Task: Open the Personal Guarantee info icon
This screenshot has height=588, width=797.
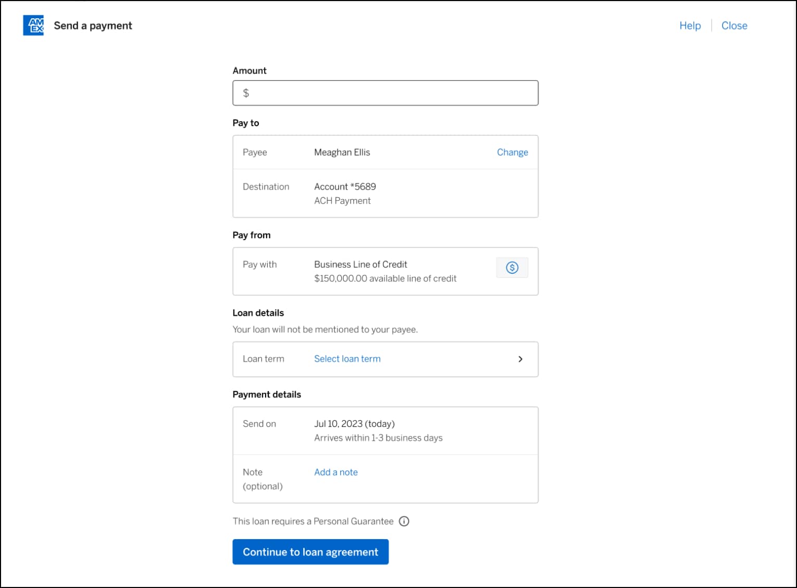Action: pos(405,521)
